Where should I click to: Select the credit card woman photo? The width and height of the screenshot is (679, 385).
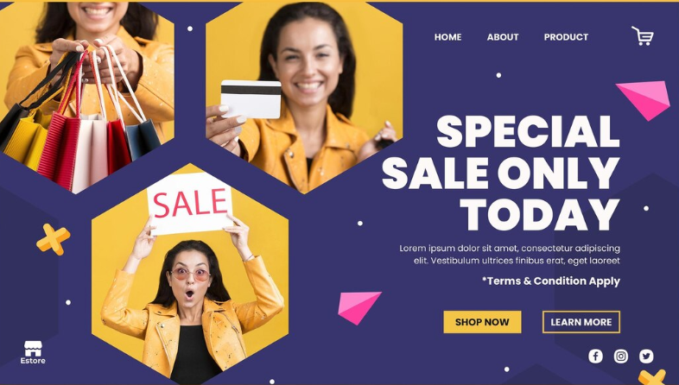click(x=304, y=98)
